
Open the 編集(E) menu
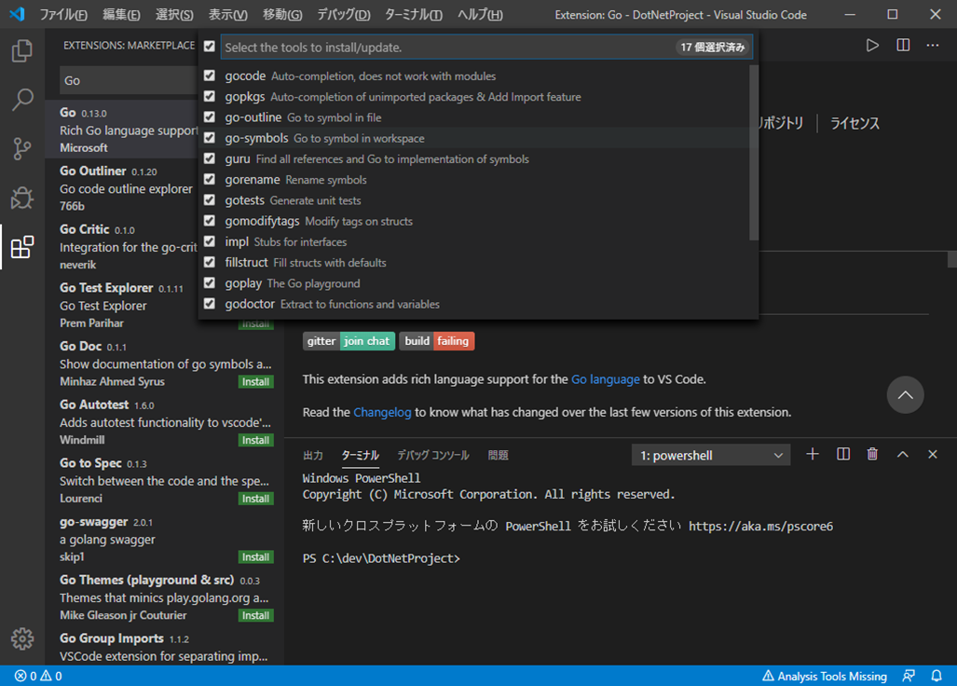pos(121,14)
